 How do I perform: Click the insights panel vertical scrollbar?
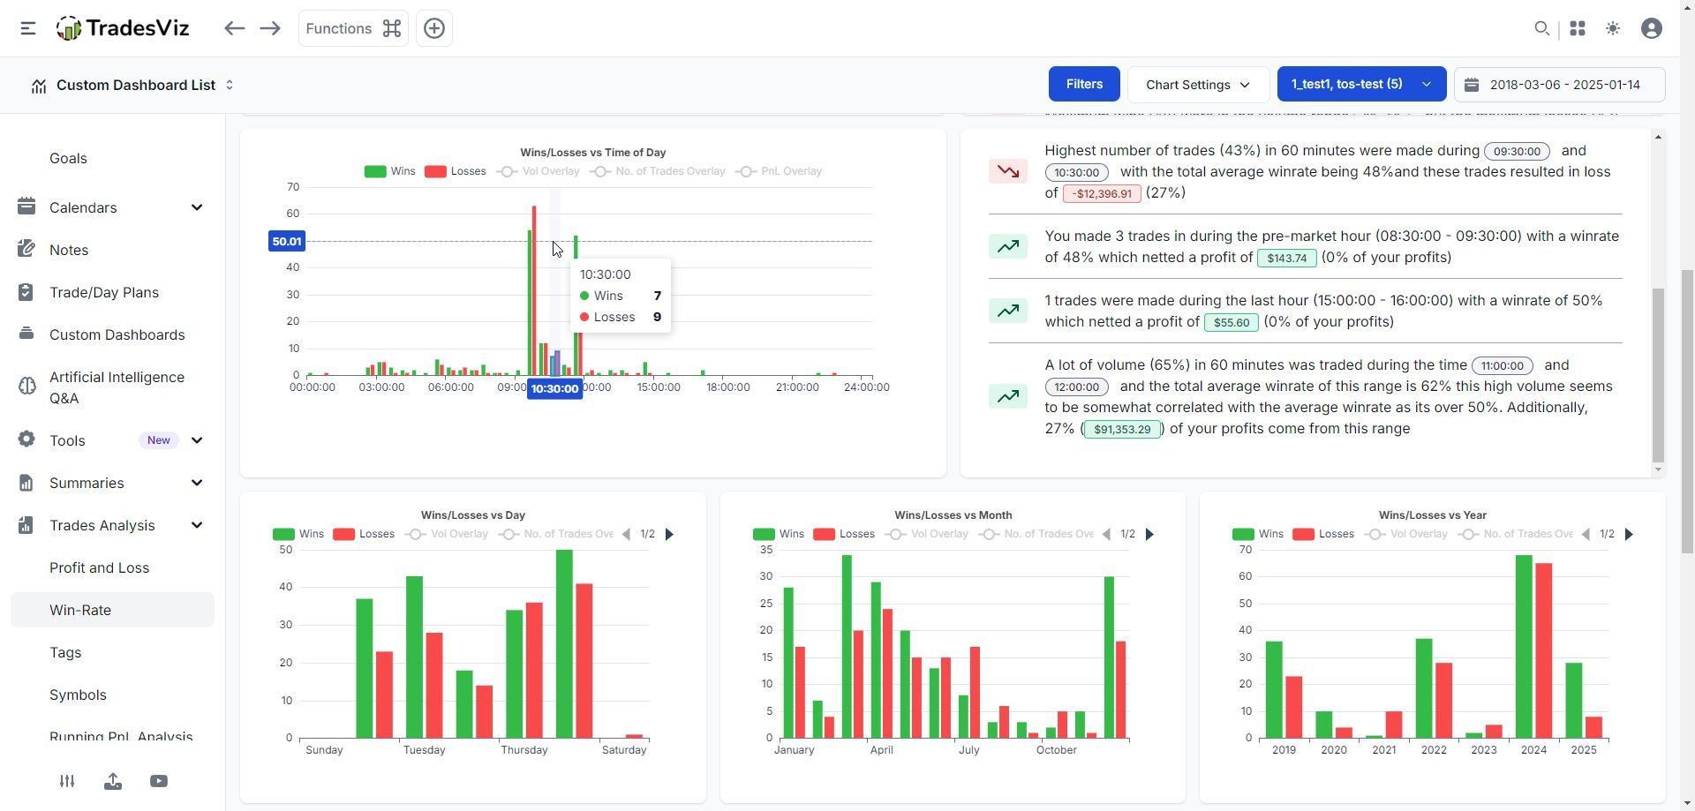click(1658, 375)
